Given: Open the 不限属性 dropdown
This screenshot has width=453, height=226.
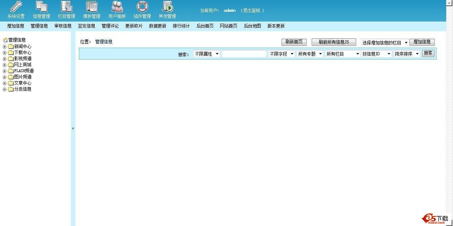Looking at the screenshot, I should (x=207, y=53).
